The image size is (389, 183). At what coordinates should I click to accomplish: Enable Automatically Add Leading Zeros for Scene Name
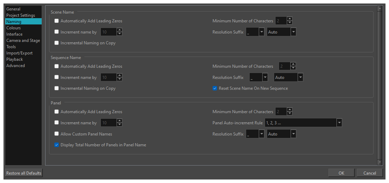(57, 21)
